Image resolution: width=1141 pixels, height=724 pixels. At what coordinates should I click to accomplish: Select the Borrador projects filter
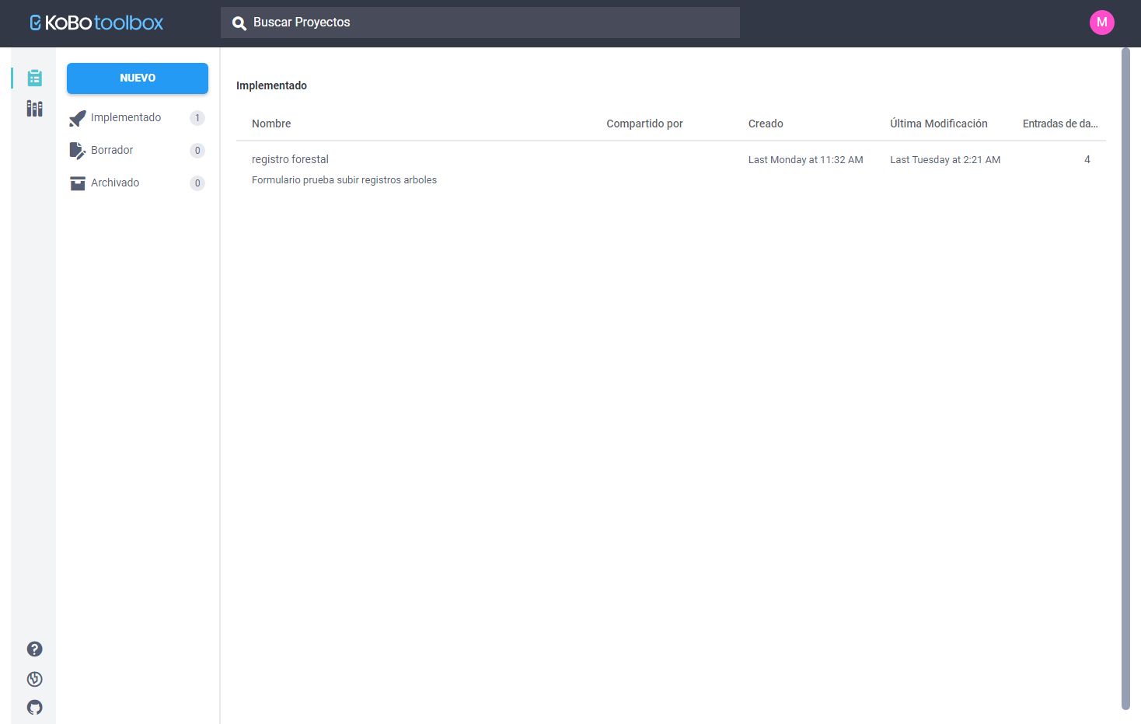pyautogui.click(x=112, y=150)
